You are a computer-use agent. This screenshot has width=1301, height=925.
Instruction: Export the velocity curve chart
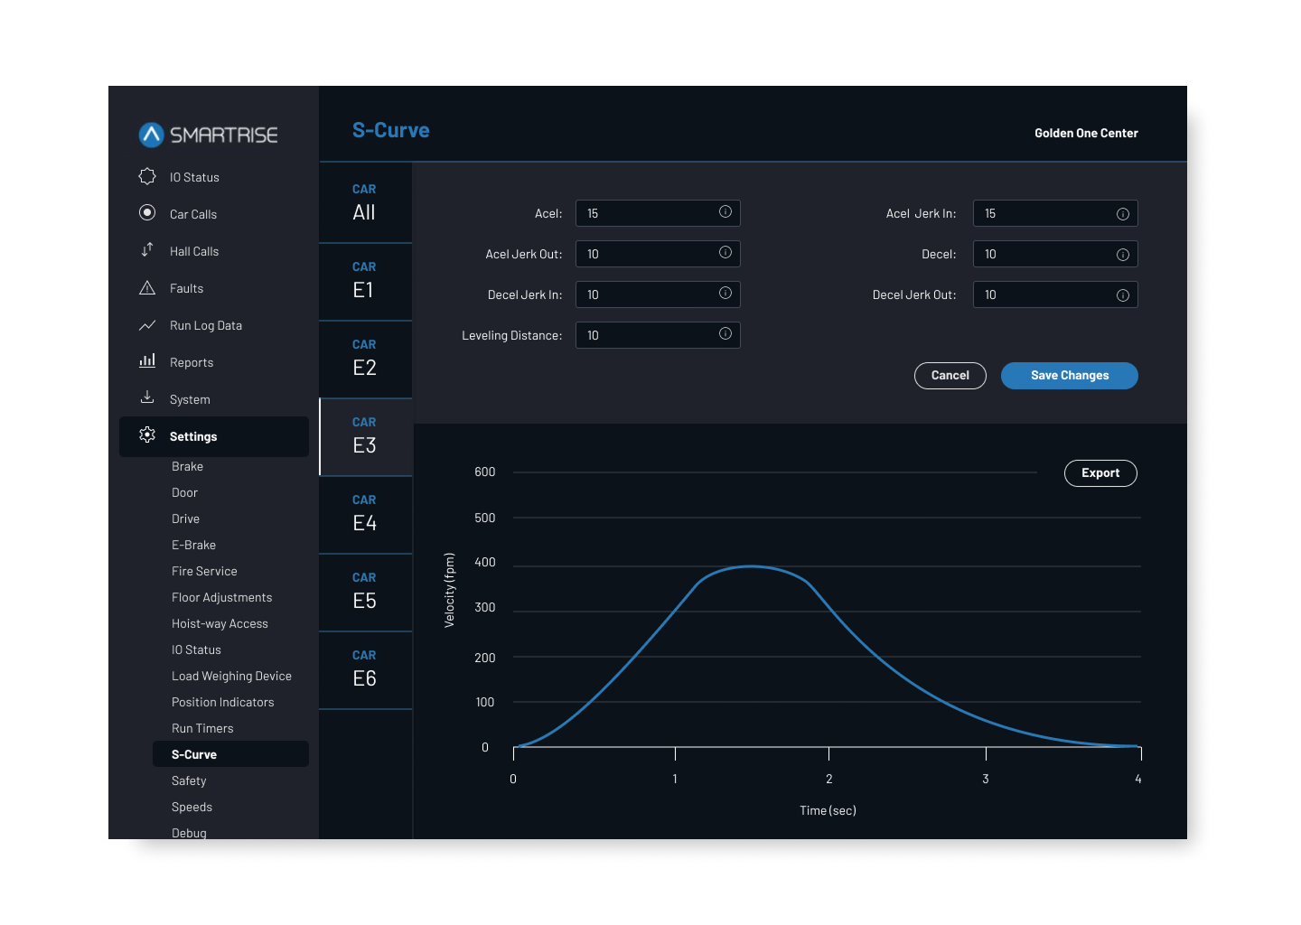coord(1100,473)
